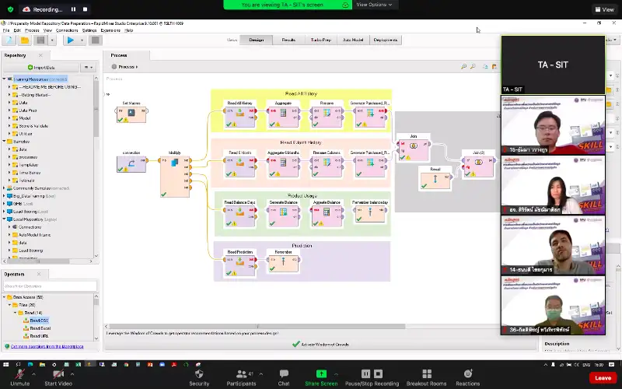Collapse the Data Access operators group
Viewport: 622px width, 389px height.
[5, 297]
